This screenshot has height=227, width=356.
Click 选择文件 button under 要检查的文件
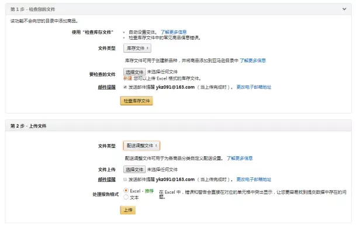[x=134, y=72]
